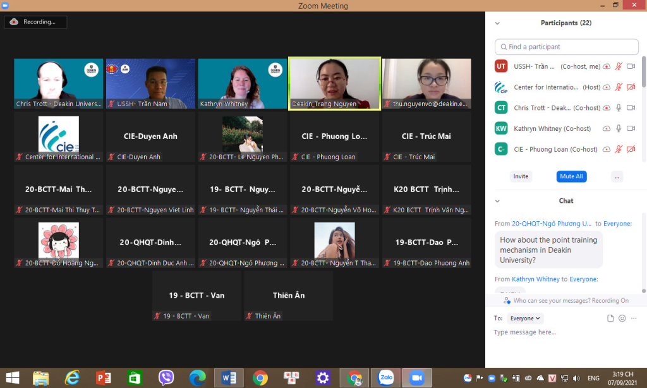Click UT avatar in participants list
The image size is (647, 388).
pos(501,66)
